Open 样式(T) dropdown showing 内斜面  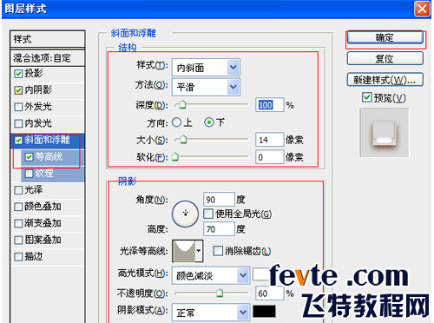pos(206,68)
